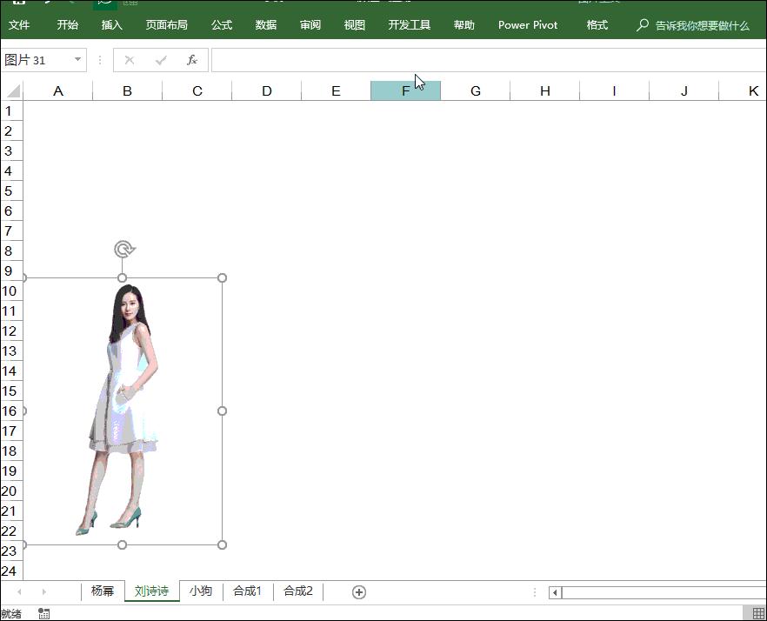Click the formula bar cancel X icon
The height and width of the screenshot is (621, 767).
pos(130,60)
